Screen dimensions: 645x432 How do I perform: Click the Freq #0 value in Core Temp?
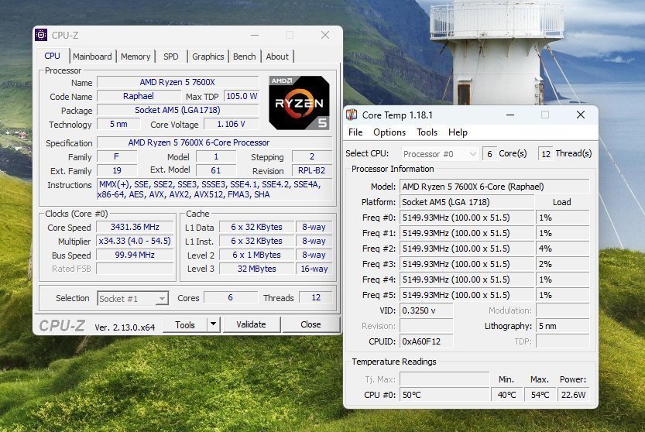coord(467,218)
